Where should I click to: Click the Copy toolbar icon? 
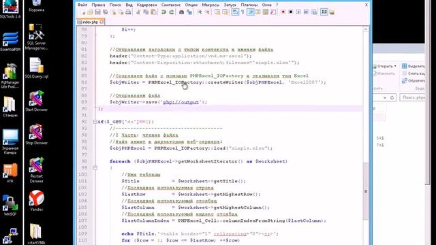(146, 12)
